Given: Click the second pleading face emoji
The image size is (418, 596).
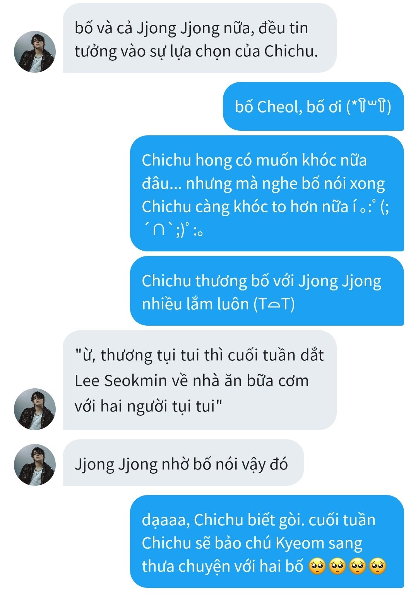Looking at the screenshot, I should point(337,567).
